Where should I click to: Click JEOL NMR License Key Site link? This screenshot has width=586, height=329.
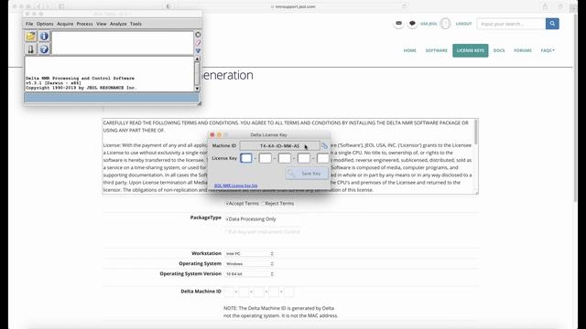click(x=235, y=186)
